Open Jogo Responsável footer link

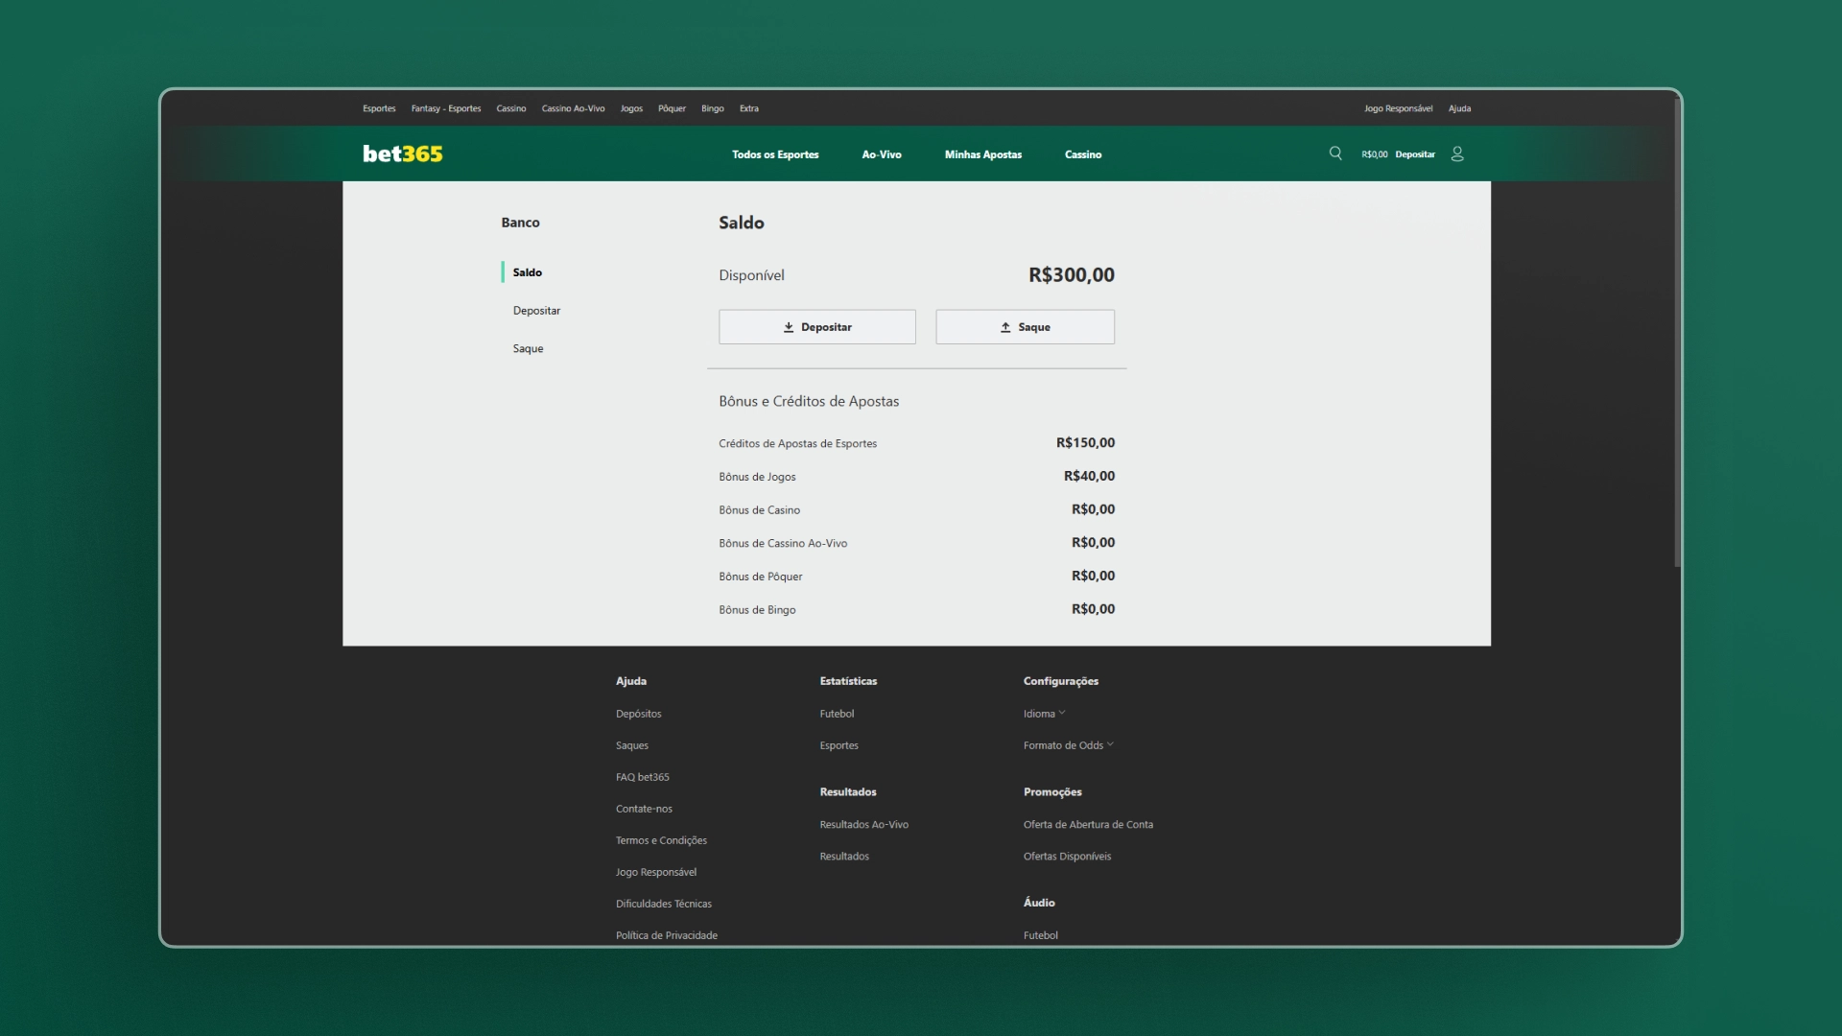656,872
